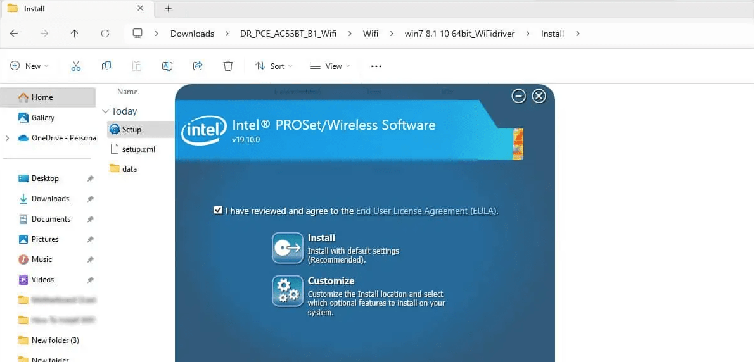This screenshot has height=362, width=754.
Task: Click the Customize gears icon
Action: click(x=288, y=291)
